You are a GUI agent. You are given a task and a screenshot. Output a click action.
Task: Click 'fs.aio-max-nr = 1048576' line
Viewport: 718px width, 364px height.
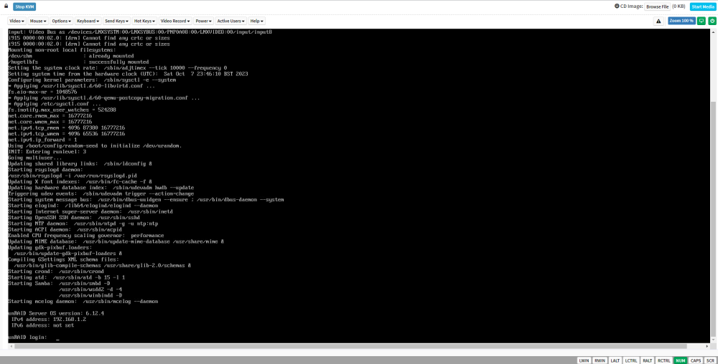point(42,91)
